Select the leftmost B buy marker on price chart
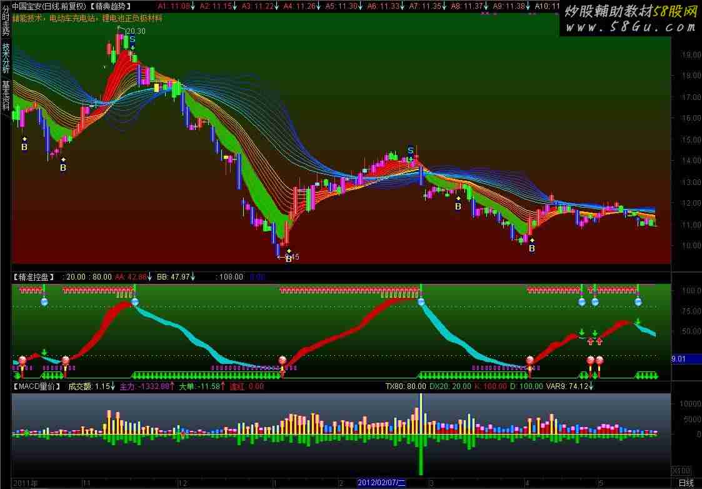The image size is (702, 489). tap(24, 147)
